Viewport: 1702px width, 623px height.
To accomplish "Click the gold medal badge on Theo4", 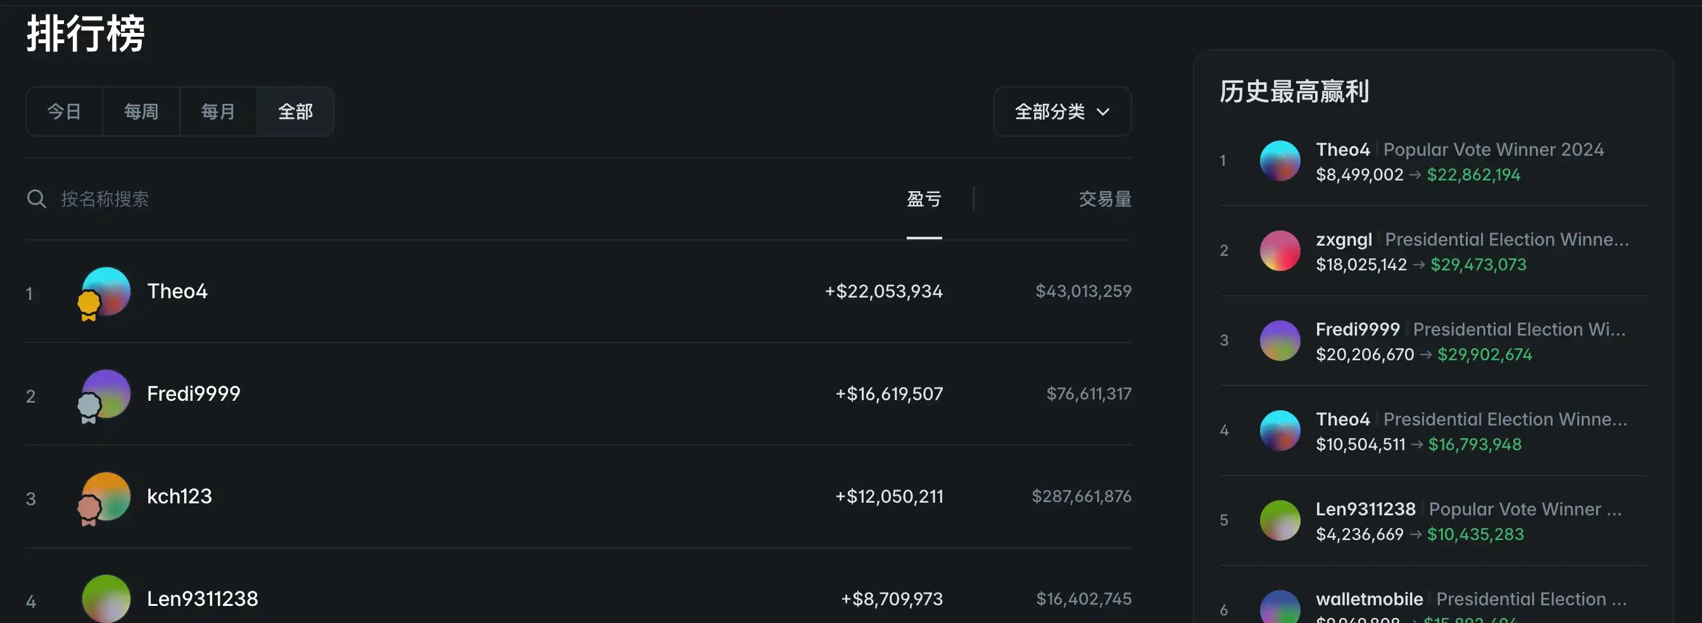I will point(89,306).
